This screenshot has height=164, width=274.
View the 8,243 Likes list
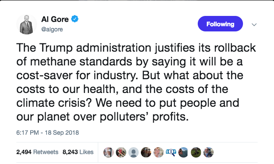click(78, 152)
